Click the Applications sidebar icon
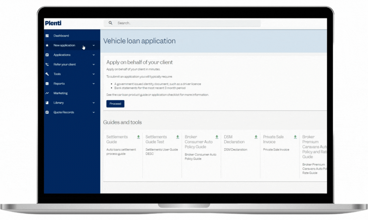Screen dimensions: 368x220 (47, 55)
